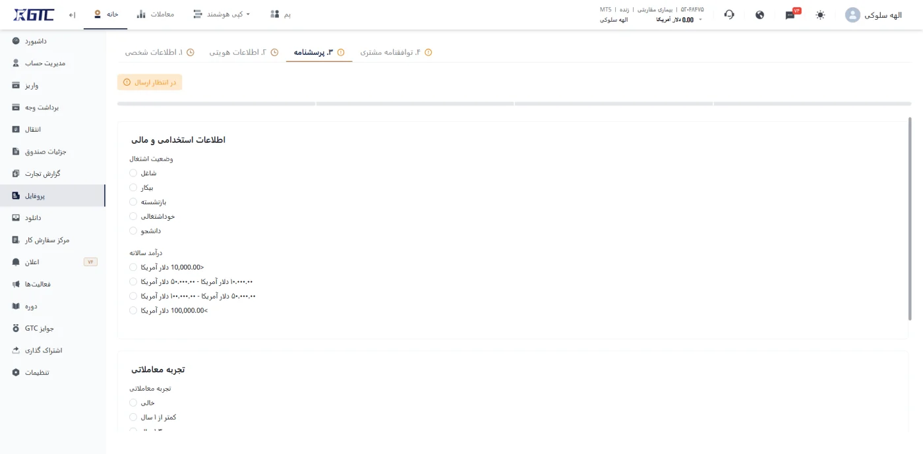The height and width of the screenshot is (454, 923).
Task: Select income 50,000 to 100,000 dollars radio
Action: 133,296
